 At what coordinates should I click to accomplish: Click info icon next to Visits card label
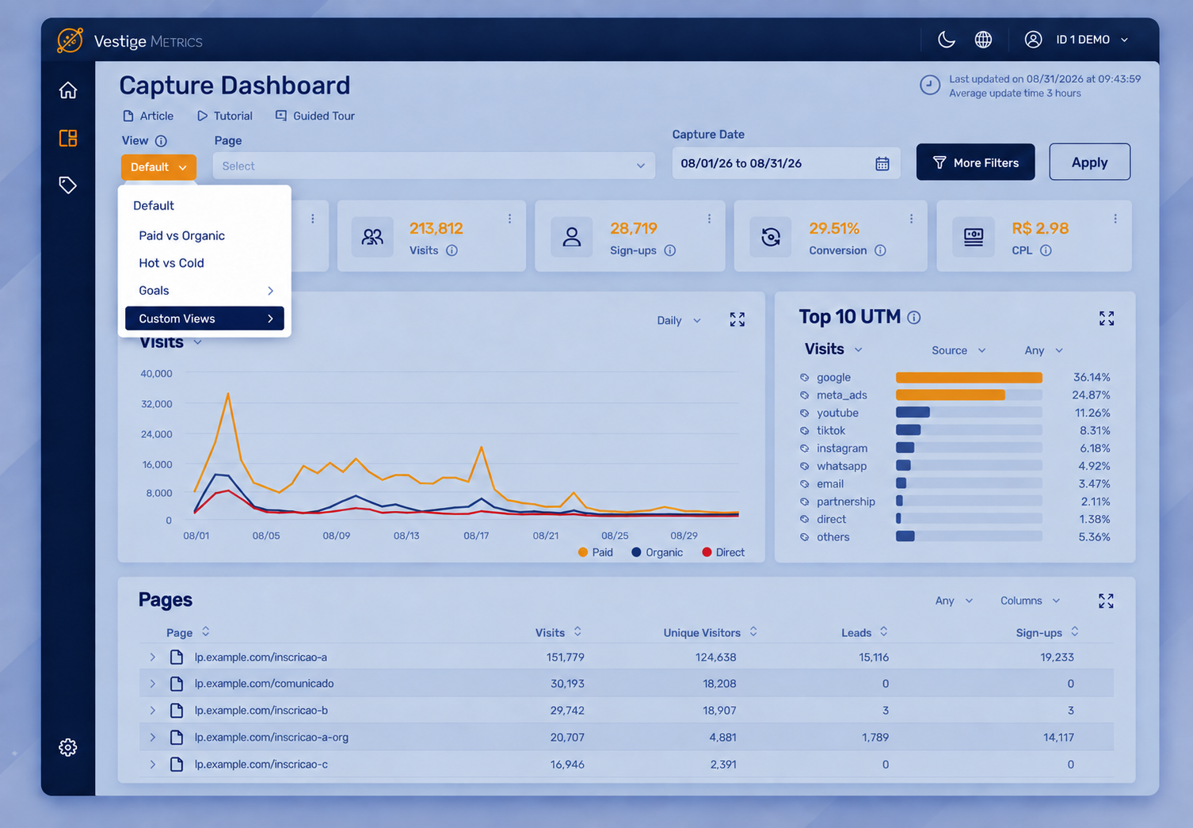452,250
